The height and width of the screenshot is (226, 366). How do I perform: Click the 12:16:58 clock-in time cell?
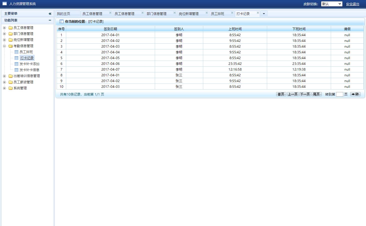pyautogui.click(x=235, y=69)
